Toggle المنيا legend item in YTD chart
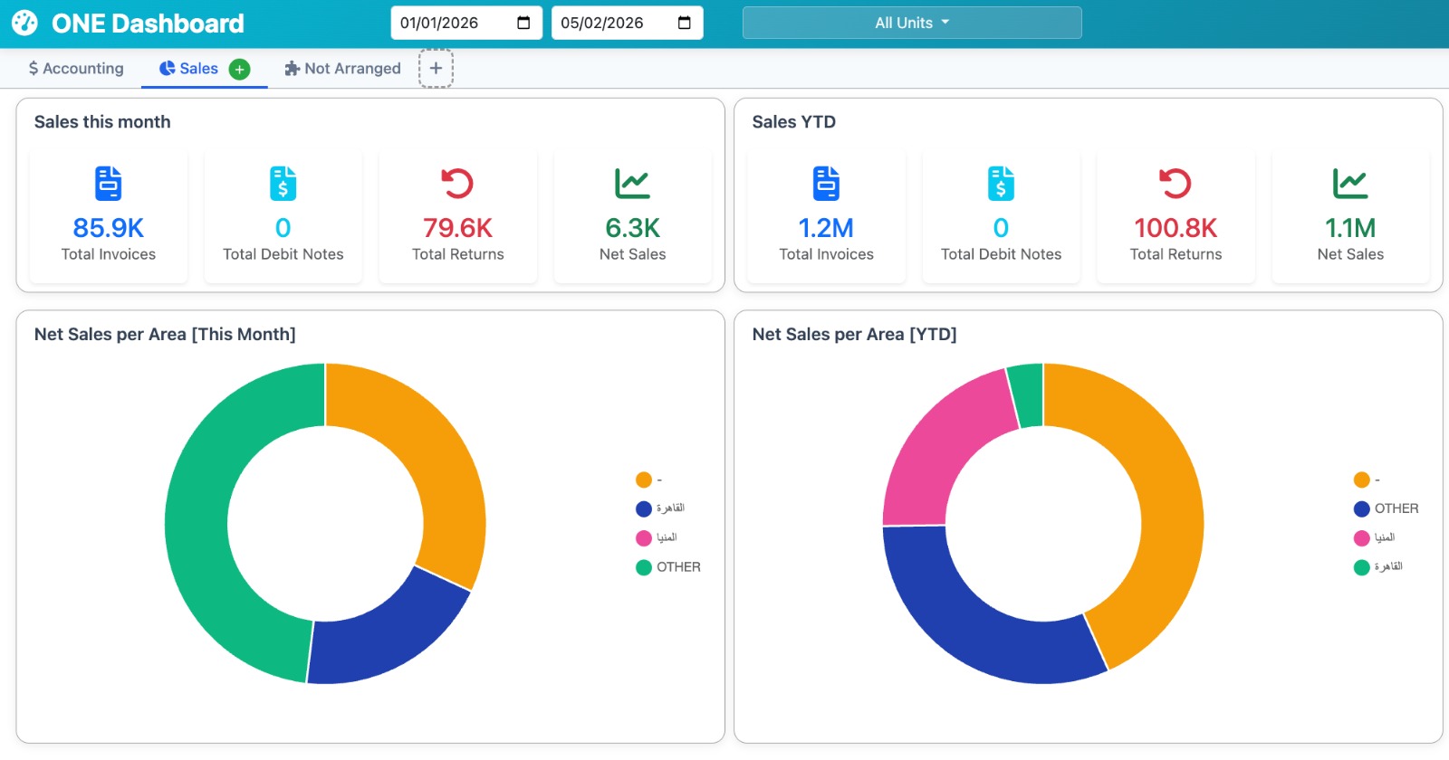The width and height of the screenshot is (1449, 760). [1375, 537]
